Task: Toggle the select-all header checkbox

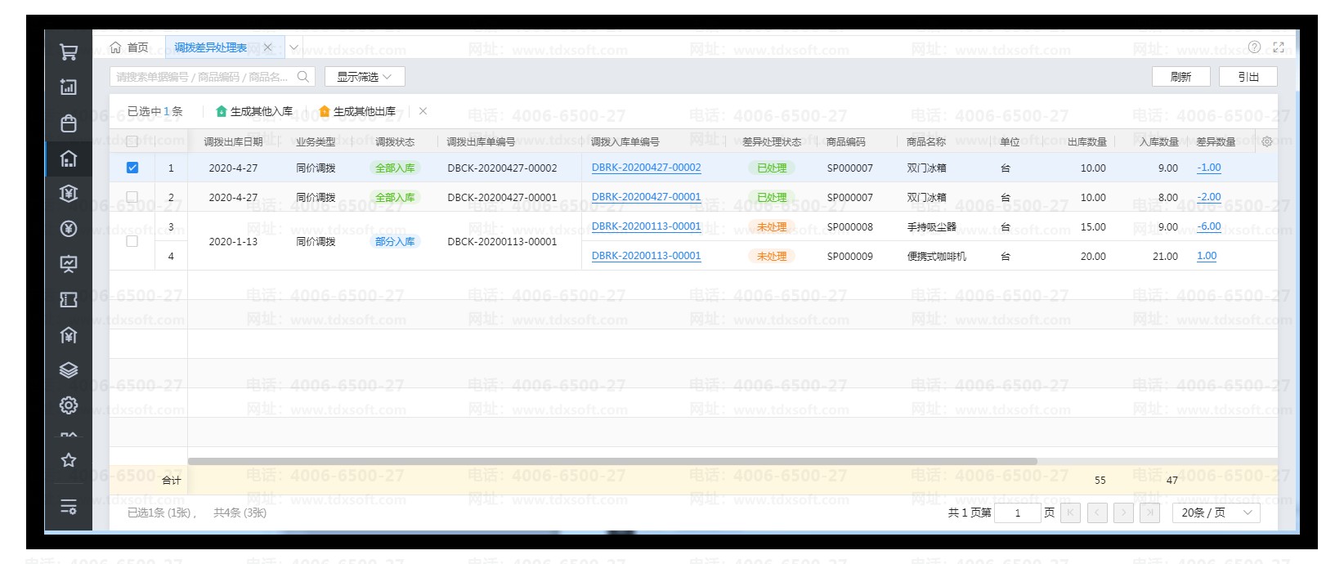Action: (132, 141)
